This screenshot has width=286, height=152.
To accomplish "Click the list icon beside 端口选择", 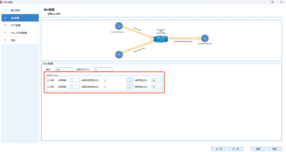I will (5, 10).
